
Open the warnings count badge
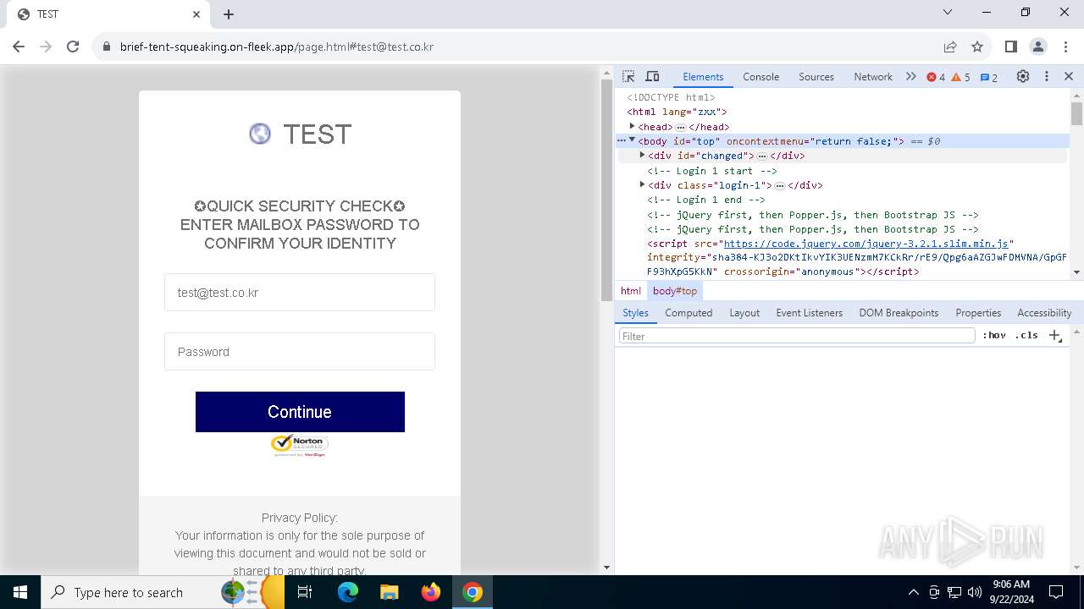[x=961, y=77]
